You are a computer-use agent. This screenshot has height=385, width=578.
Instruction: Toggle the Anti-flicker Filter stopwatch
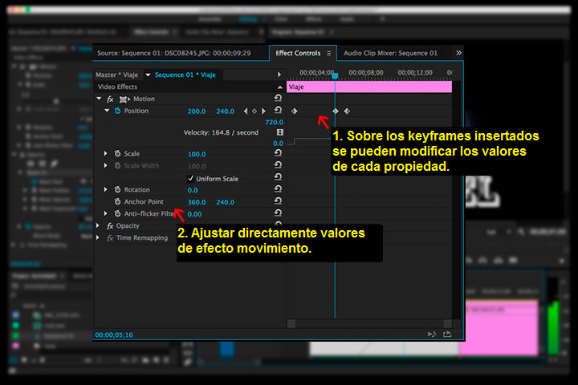[x=117, y=213]
